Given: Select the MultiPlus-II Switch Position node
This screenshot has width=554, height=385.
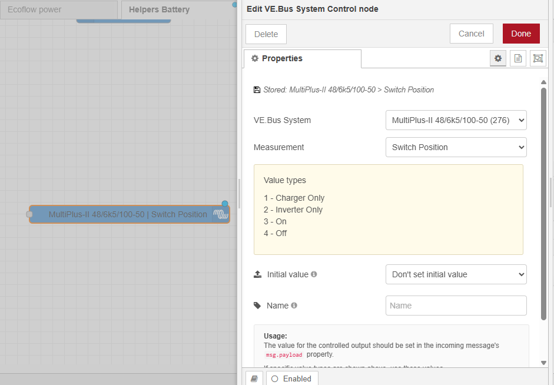Looking at the screenshot, I should tap(130, 214).
